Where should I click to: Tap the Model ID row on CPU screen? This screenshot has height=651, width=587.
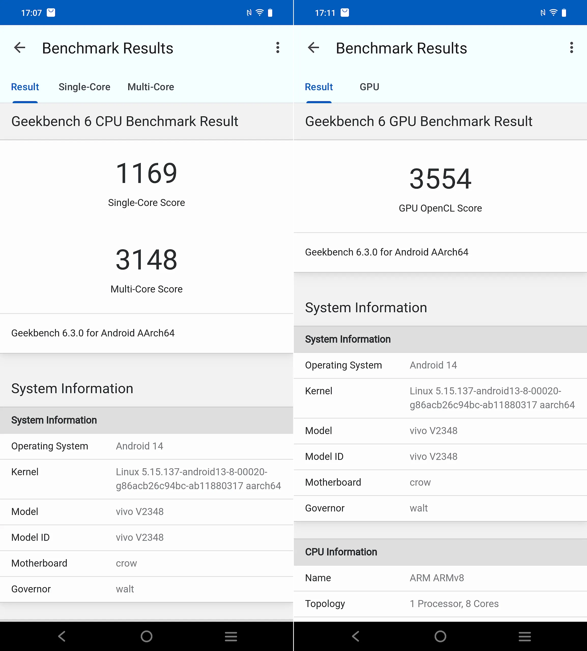[146, 537]
